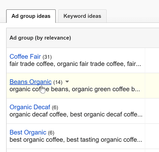
Task: Open the Beans Organic ad group link
Action: click(x=31, y=82)
